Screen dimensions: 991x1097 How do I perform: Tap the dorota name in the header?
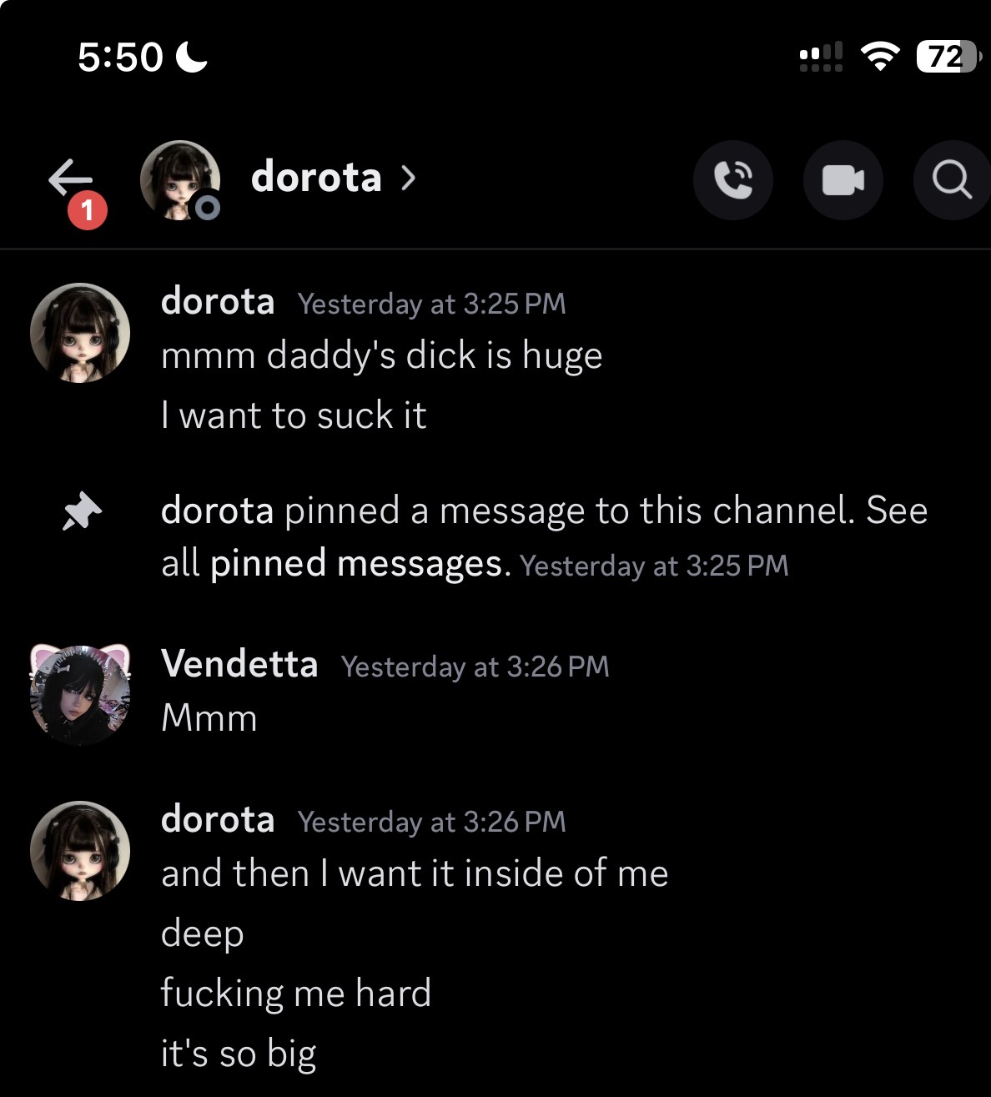(316, 178)
